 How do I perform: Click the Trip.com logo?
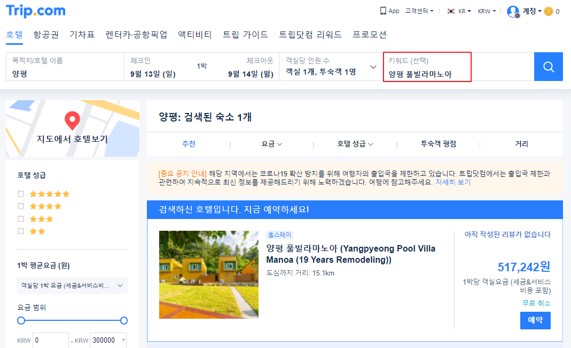click(36, 11)
